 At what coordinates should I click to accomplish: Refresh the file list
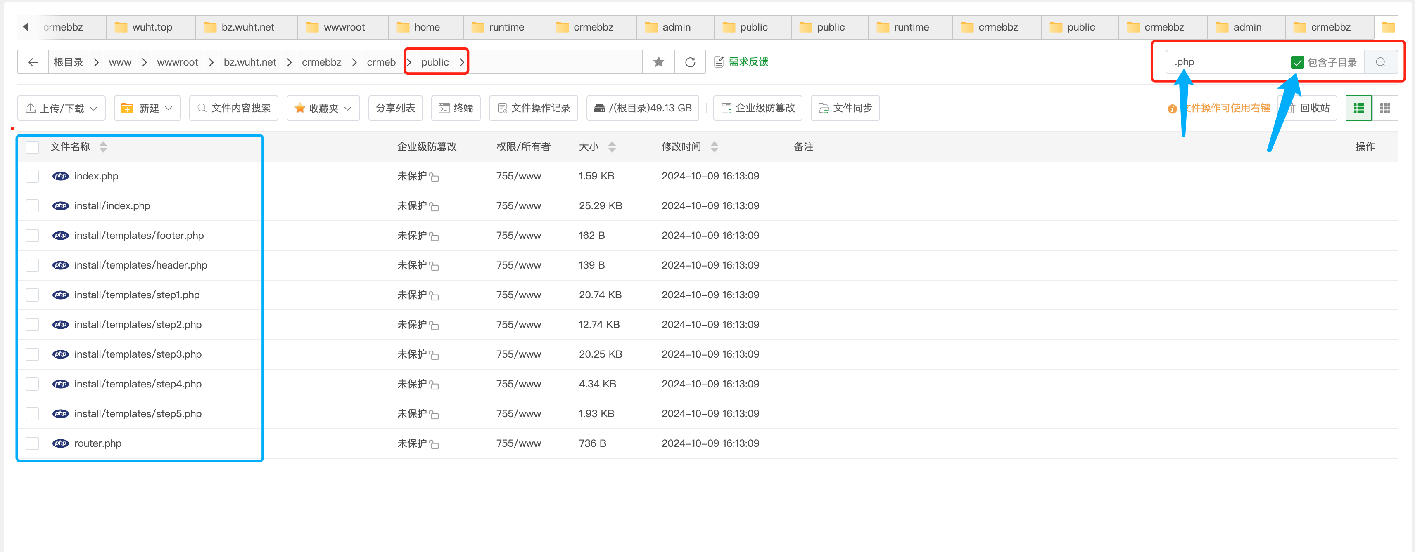click(690, 62)
